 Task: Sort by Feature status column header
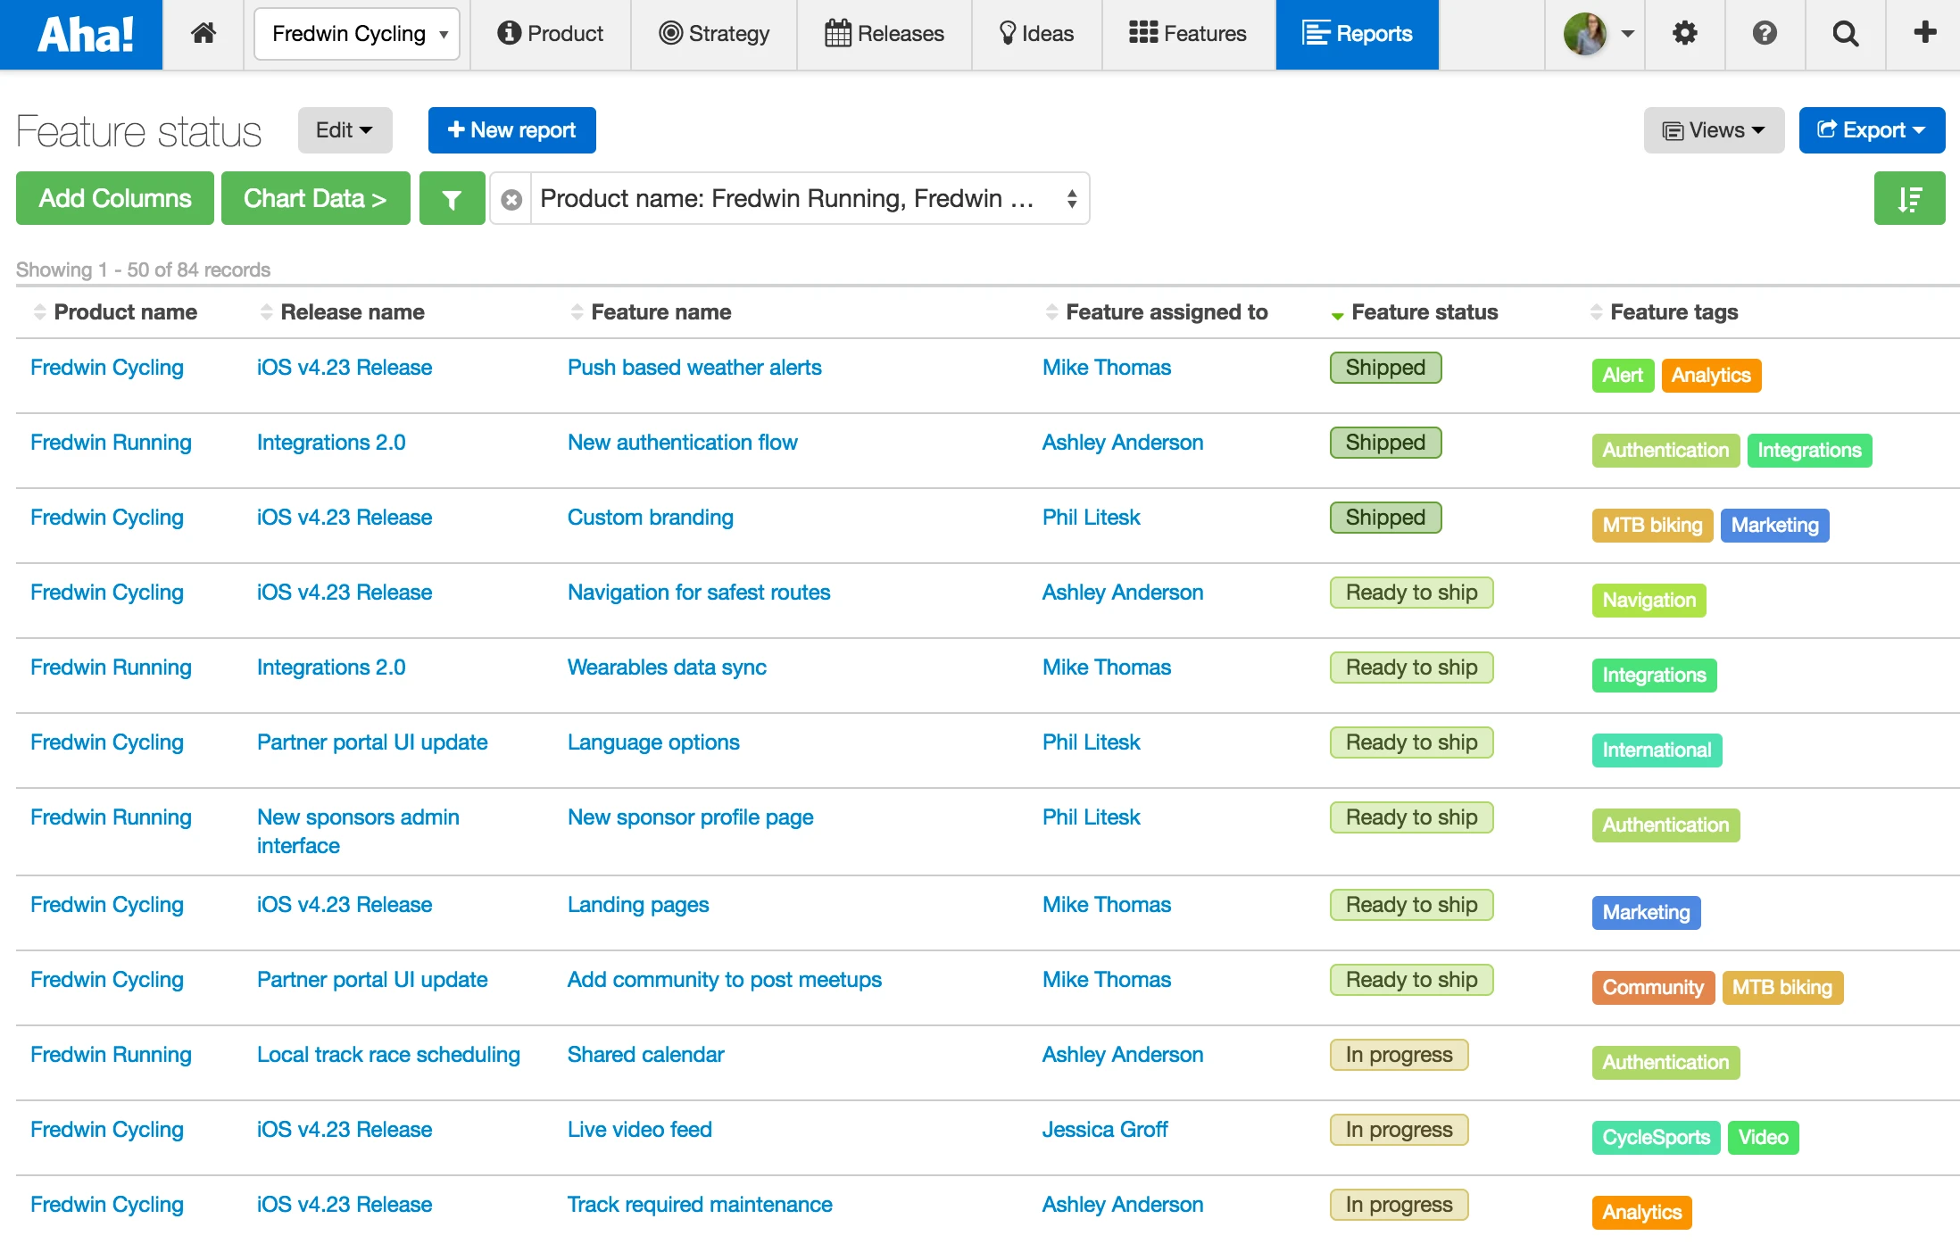pos(1424,312)
